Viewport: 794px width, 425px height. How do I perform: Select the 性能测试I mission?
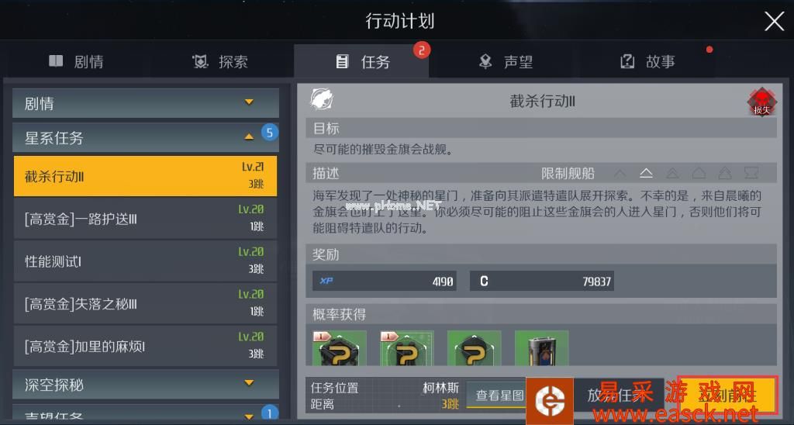[x=145, y=261]
